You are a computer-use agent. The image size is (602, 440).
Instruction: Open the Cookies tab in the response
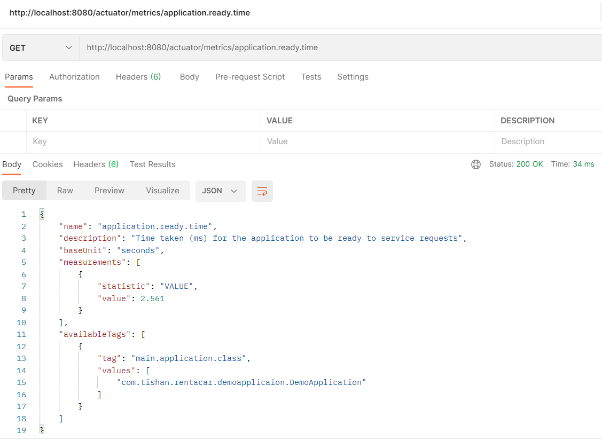(47, 164)
